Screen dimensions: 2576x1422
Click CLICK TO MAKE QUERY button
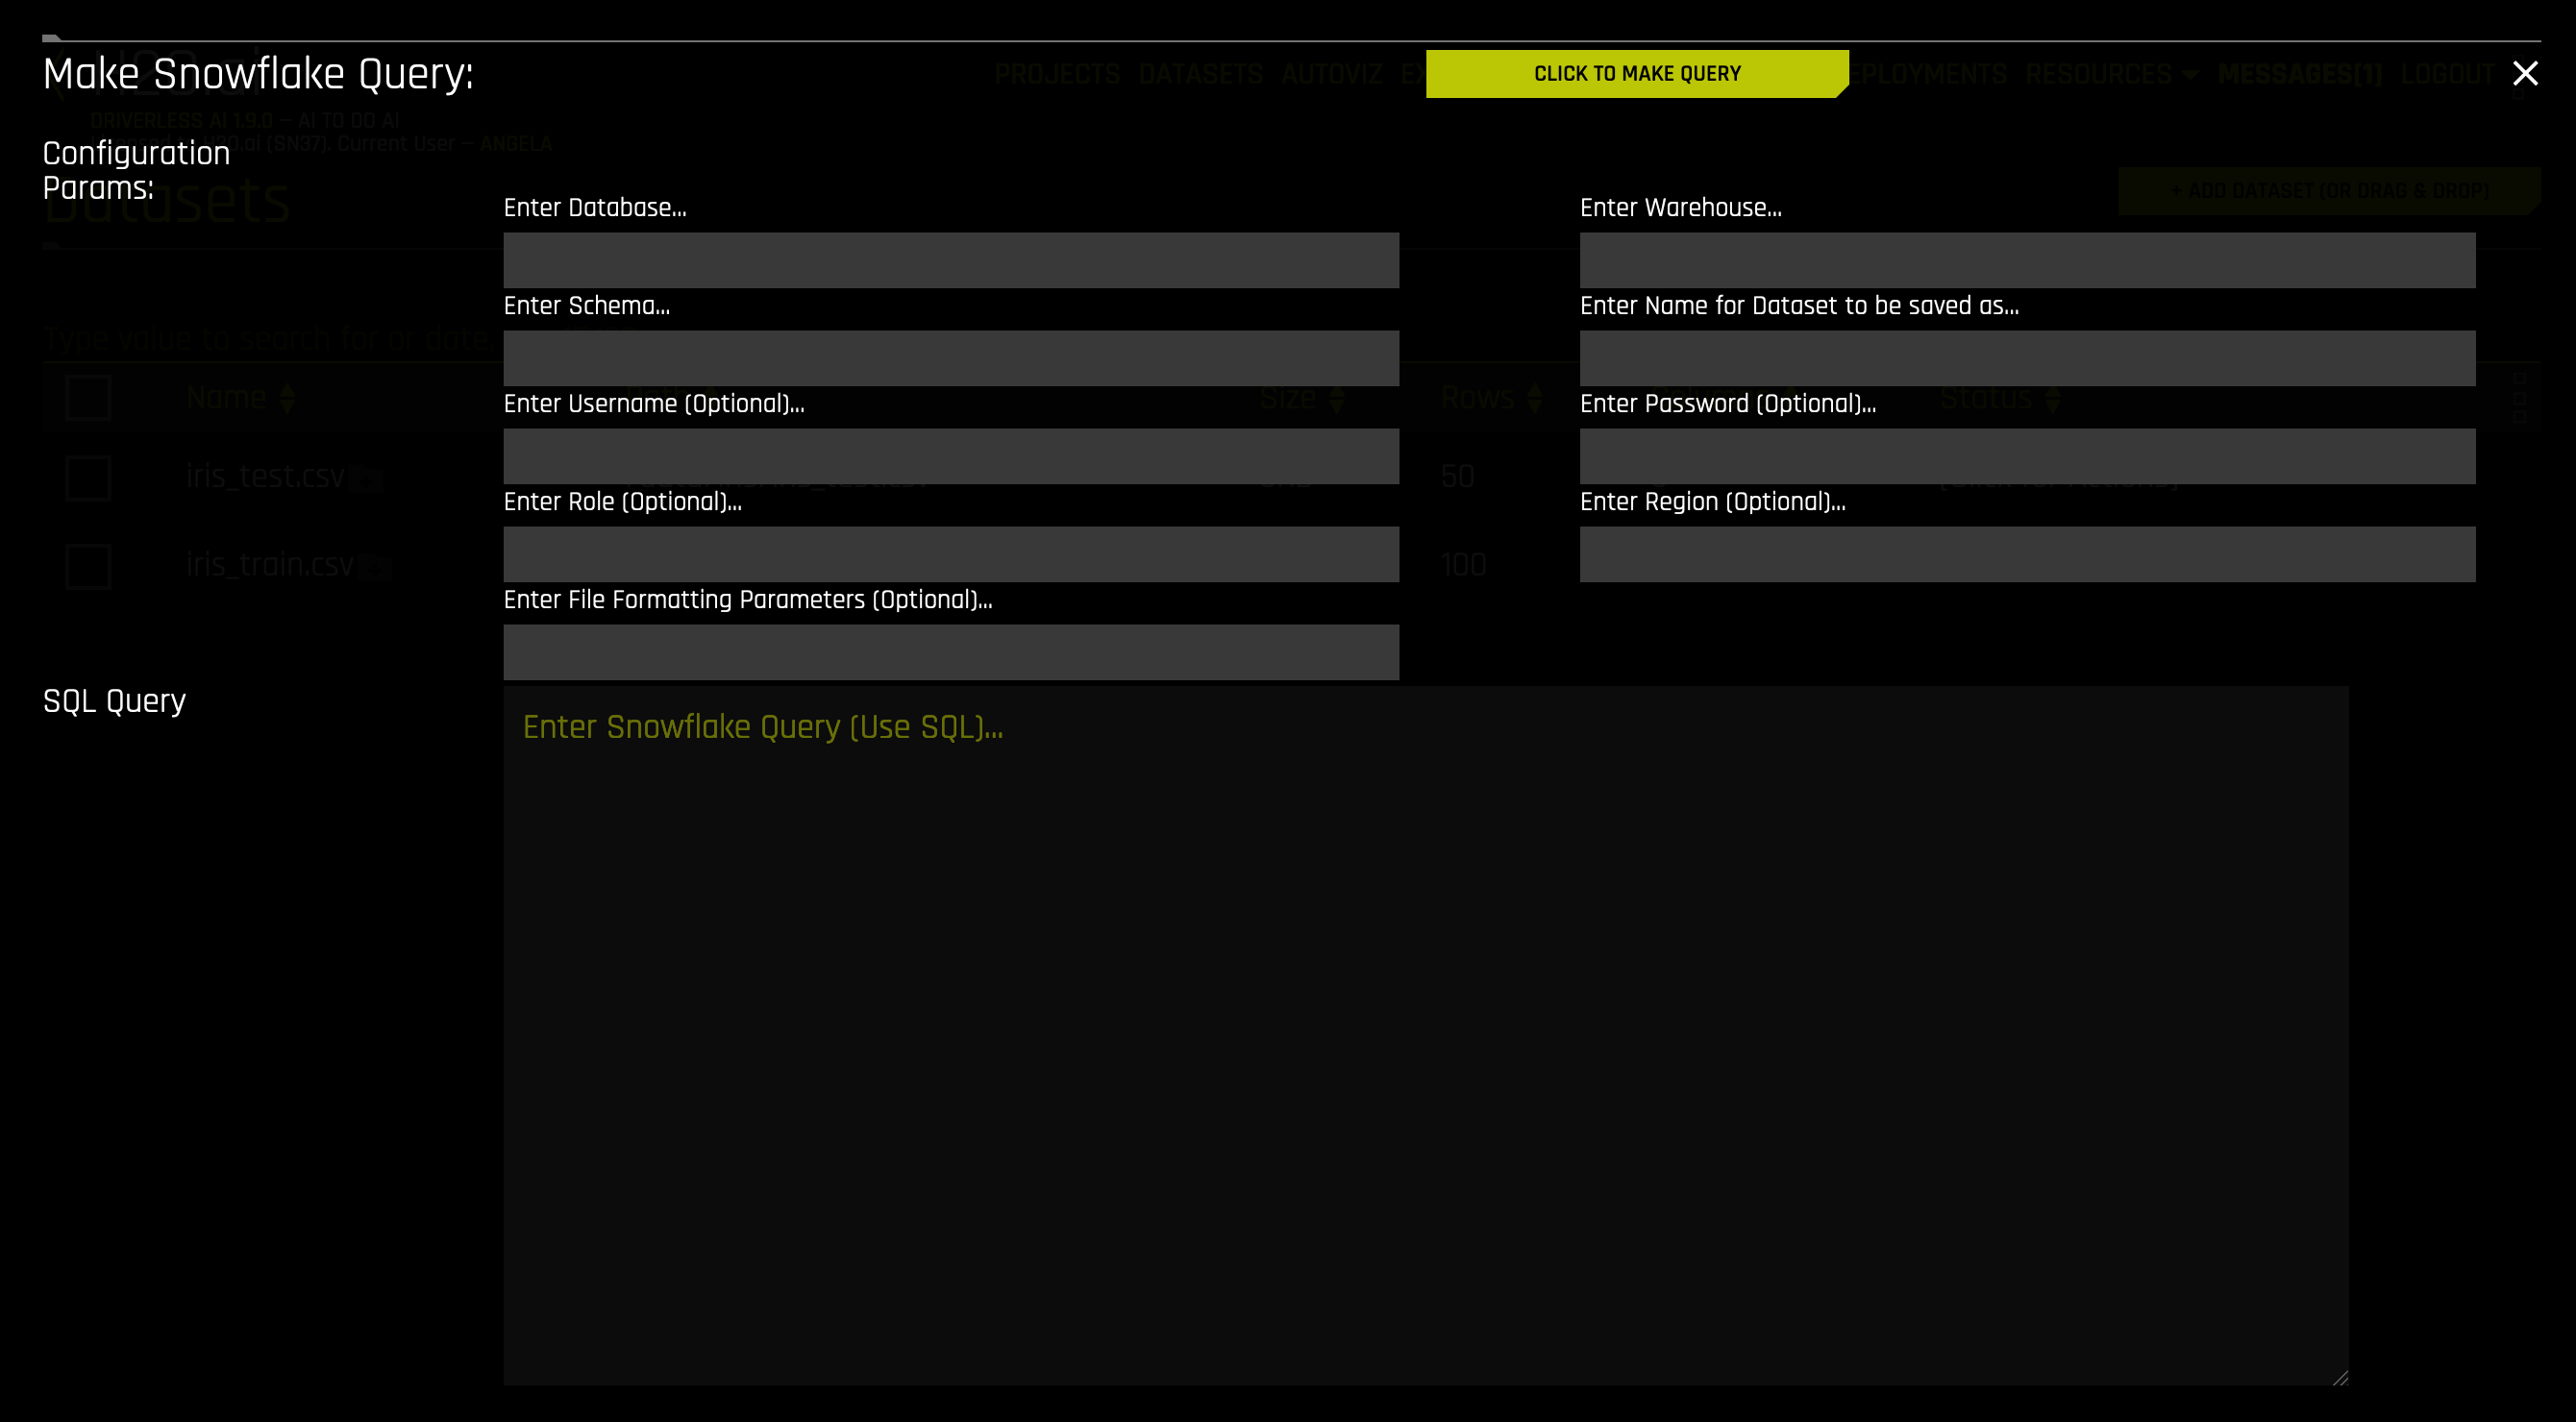coord(1636,74)
